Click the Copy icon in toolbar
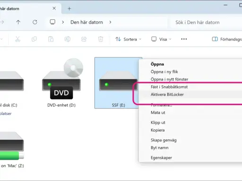242x181 pixels. [x=34, y=39]
